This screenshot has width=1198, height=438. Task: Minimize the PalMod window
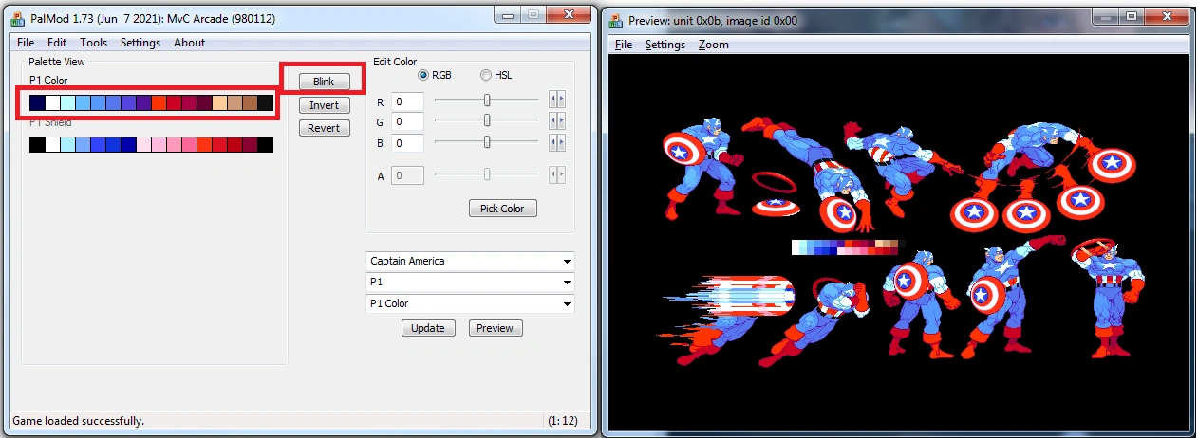click(510, 14)
